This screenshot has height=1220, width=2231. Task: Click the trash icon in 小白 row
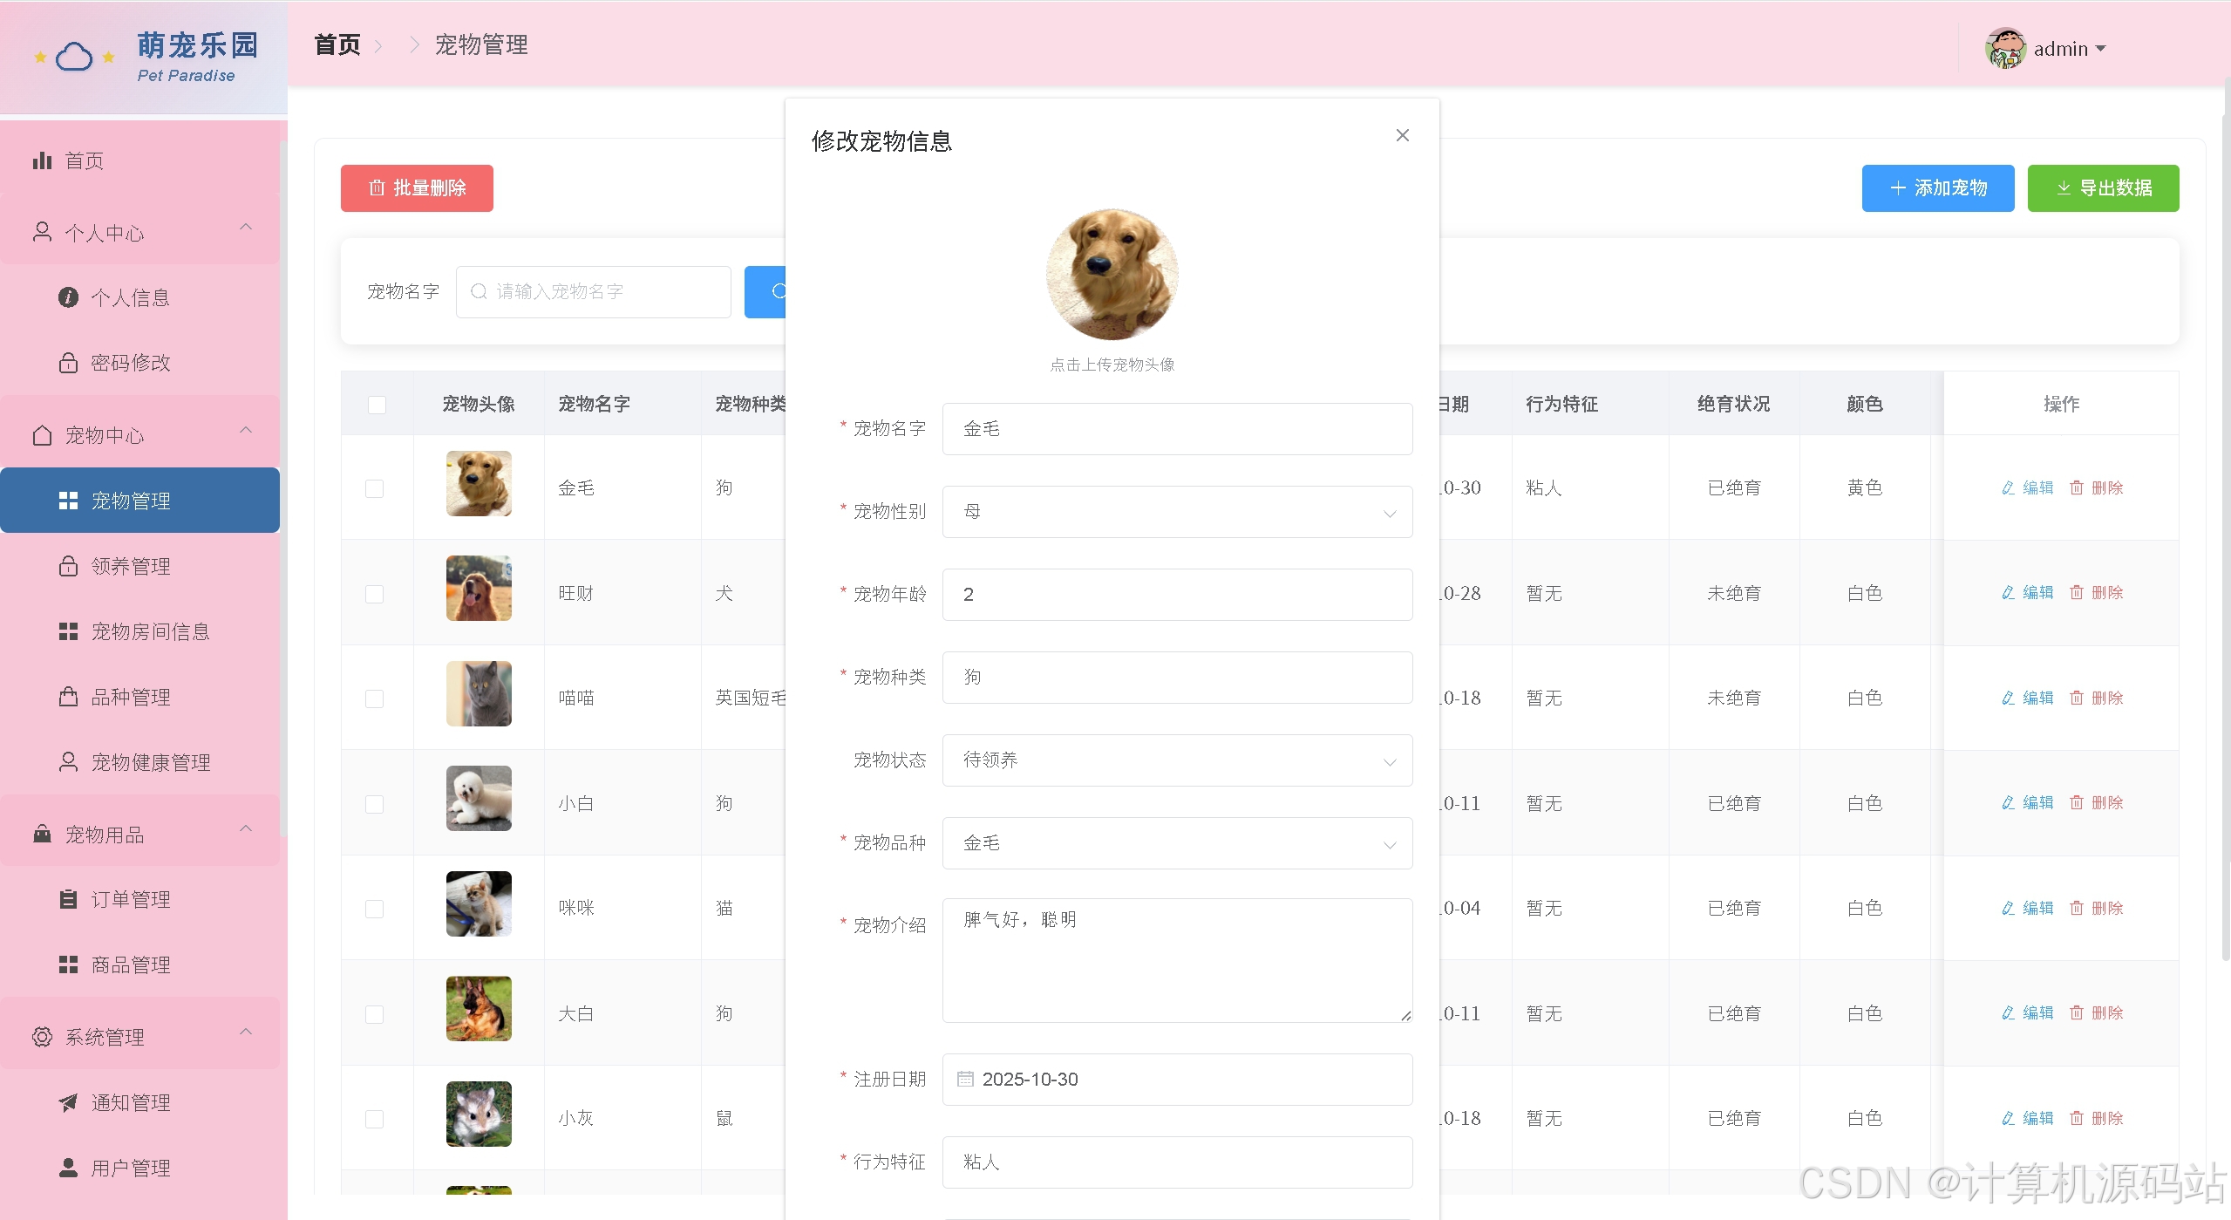[x=2077, y=803]
